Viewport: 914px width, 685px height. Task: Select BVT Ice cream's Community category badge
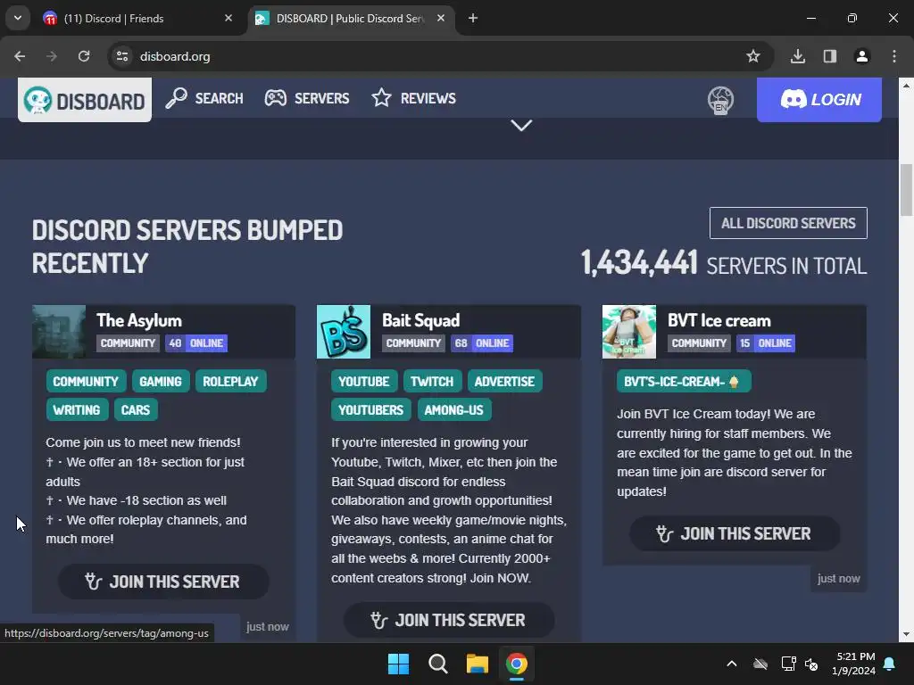(x=699, y=343)
